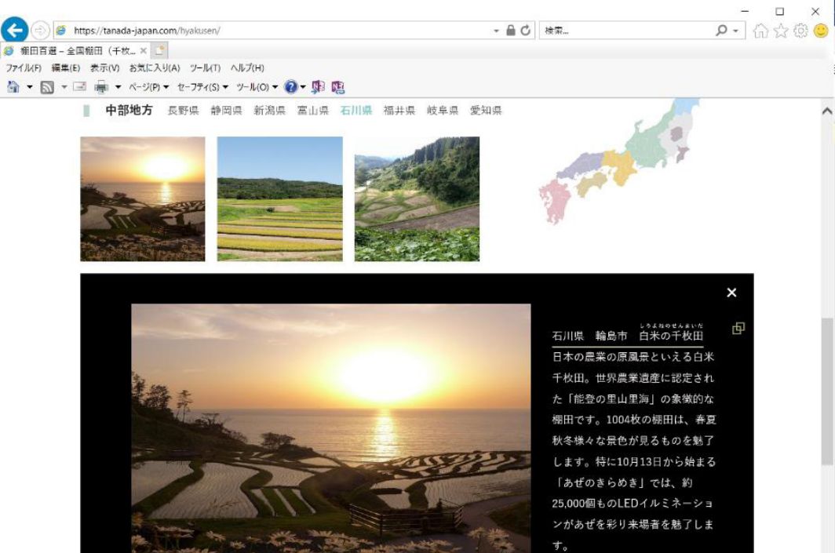Open a new tab
The width and height of the screenshot is (835, 553).
coord(159,51)
